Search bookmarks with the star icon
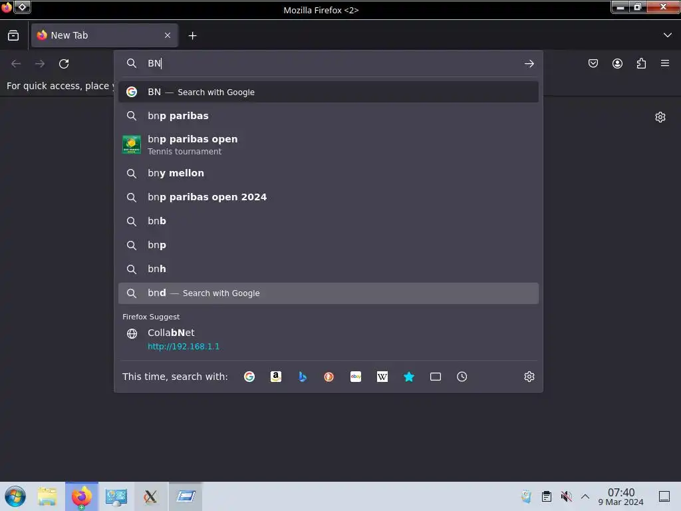 [409, 377]
